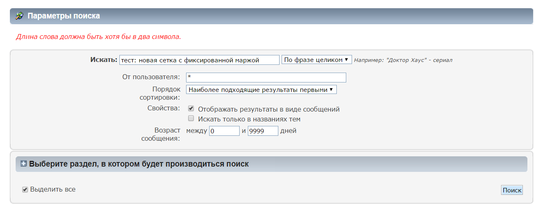The width and height of the screenshot is (534, 208).
Task: Enable "Искать только в названиях тем"
Action: (191, 119)
